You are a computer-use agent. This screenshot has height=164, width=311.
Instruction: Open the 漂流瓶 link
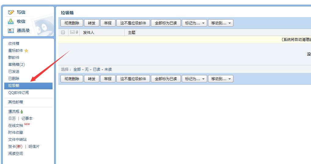[x=14, y=112]
